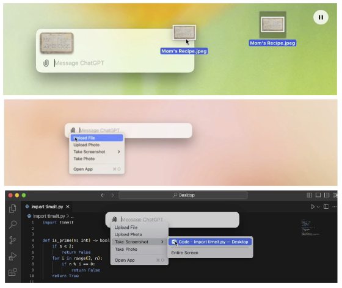Open the dropdown arrow next to Run button
The width and height of the screenshot is (342, 288).
tap(318, 207)
